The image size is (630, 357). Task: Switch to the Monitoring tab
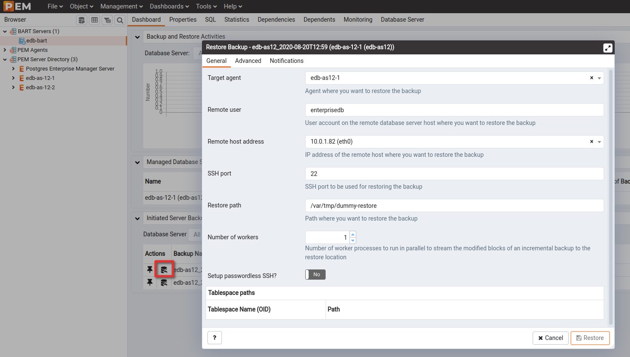pos(358,20)
